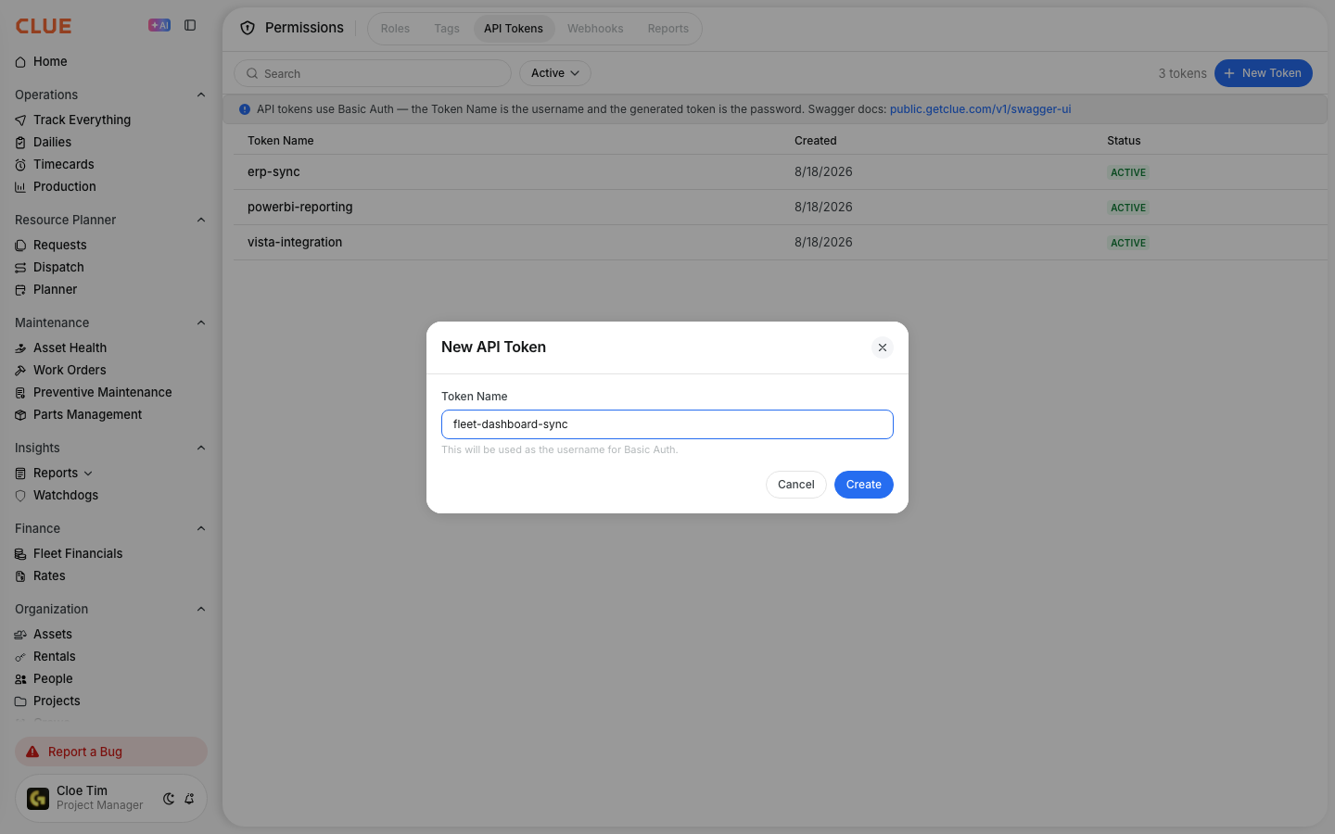Viewport: 1335px width, 834px height.
Task: Cancel the New API Token dialog
Action: coord(796,485)
